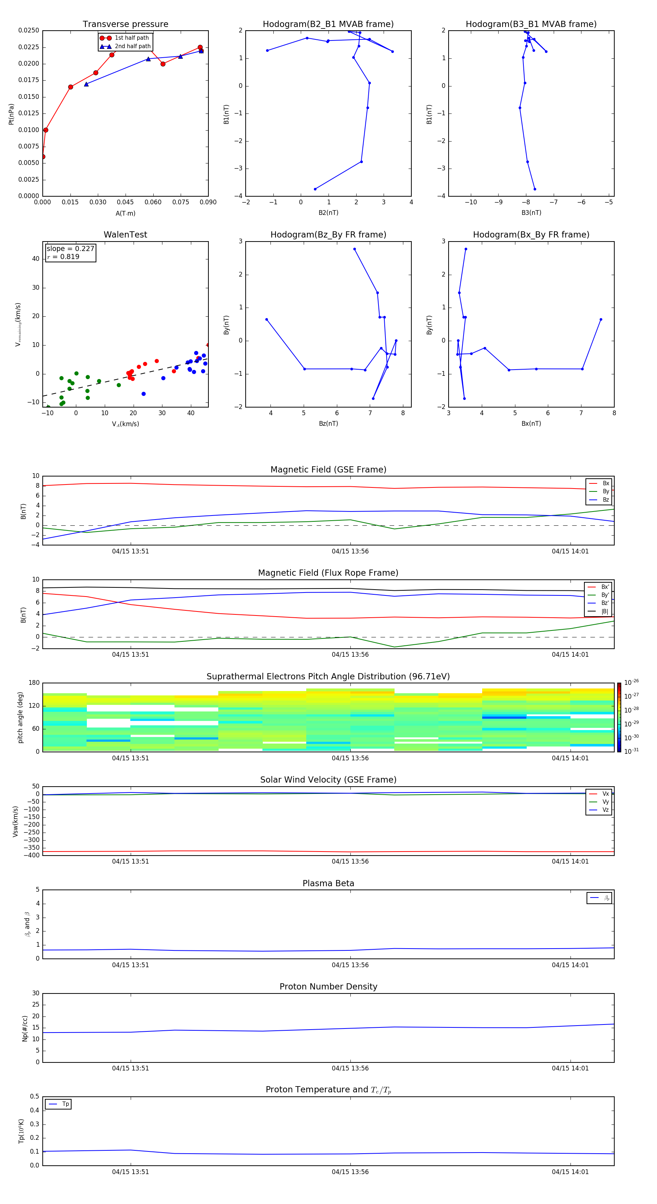Image resolution: width=657 pixels, height=1204 pixels.
Task: Click the 'V_A(km/s)' x-axis label
Action: [x=125, y=424]
